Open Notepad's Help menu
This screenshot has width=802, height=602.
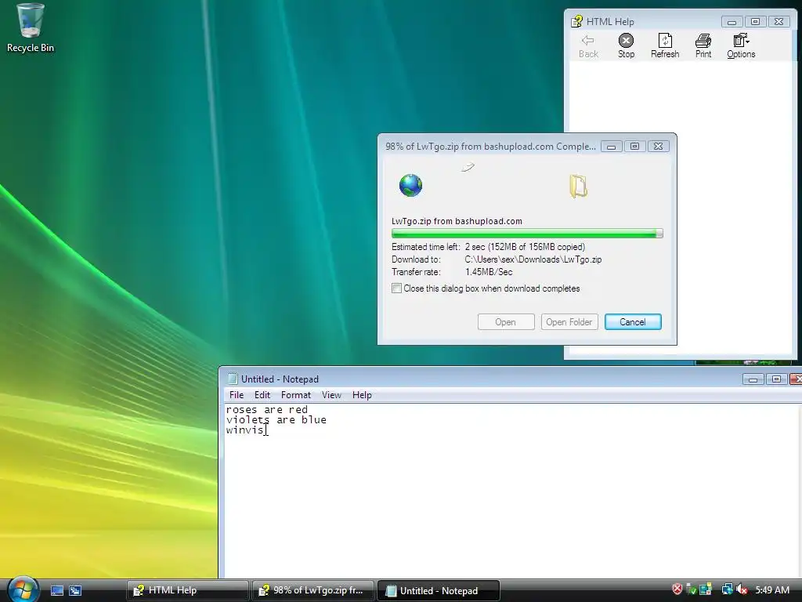pyautogui.click(x=362, y=395)
